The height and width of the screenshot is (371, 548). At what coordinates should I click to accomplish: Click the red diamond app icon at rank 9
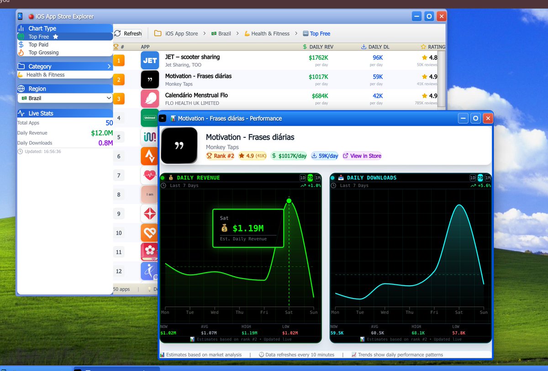pos(149,214)
